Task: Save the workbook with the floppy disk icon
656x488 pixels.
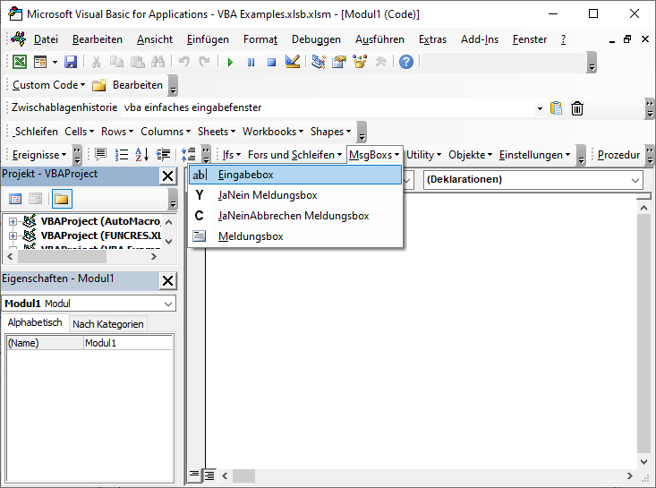Action: coord(71,62)
